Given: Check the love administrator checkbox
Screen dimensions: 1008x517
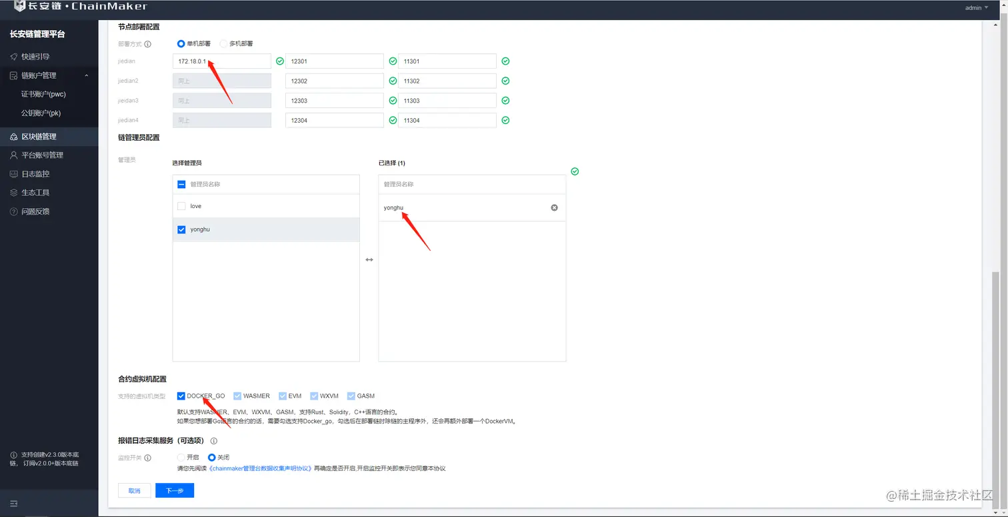Looking at the screenshot, I should [181, 206].
